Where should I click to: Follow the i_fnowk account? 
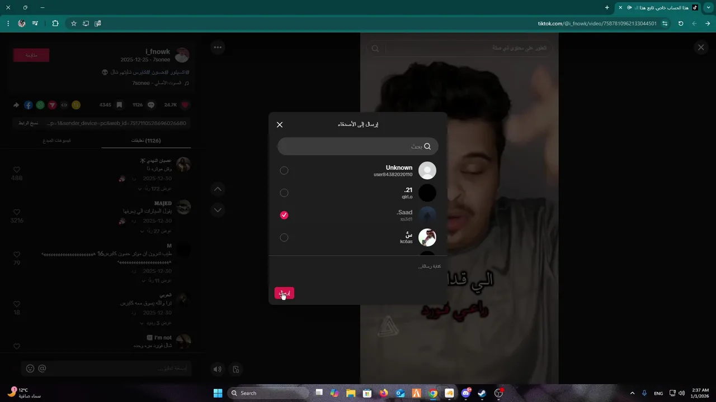(31, 55)
